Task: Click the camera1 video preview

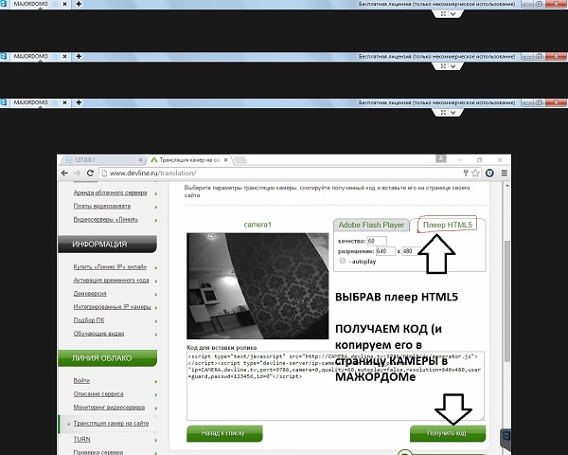Action: click(257, 286)
